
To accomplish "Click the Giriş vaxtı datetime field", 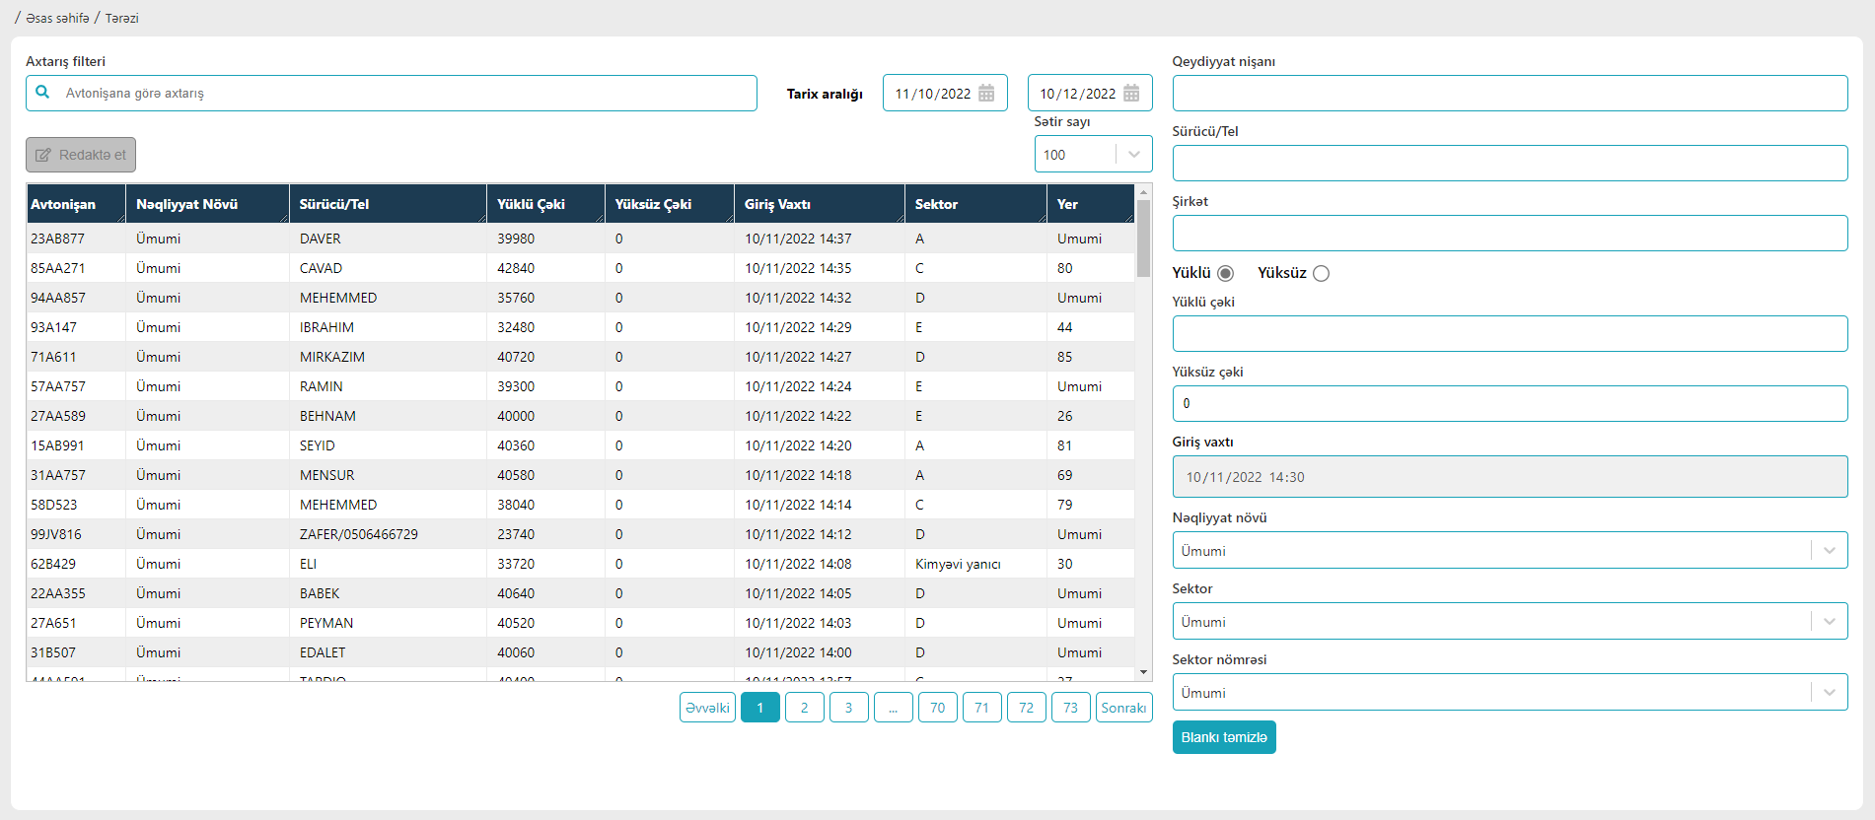I will pos(1509,476).
